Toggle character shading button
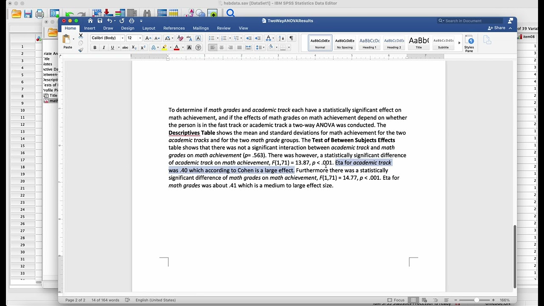The width and height of the screenshot is (544, 306). (189, 48)
